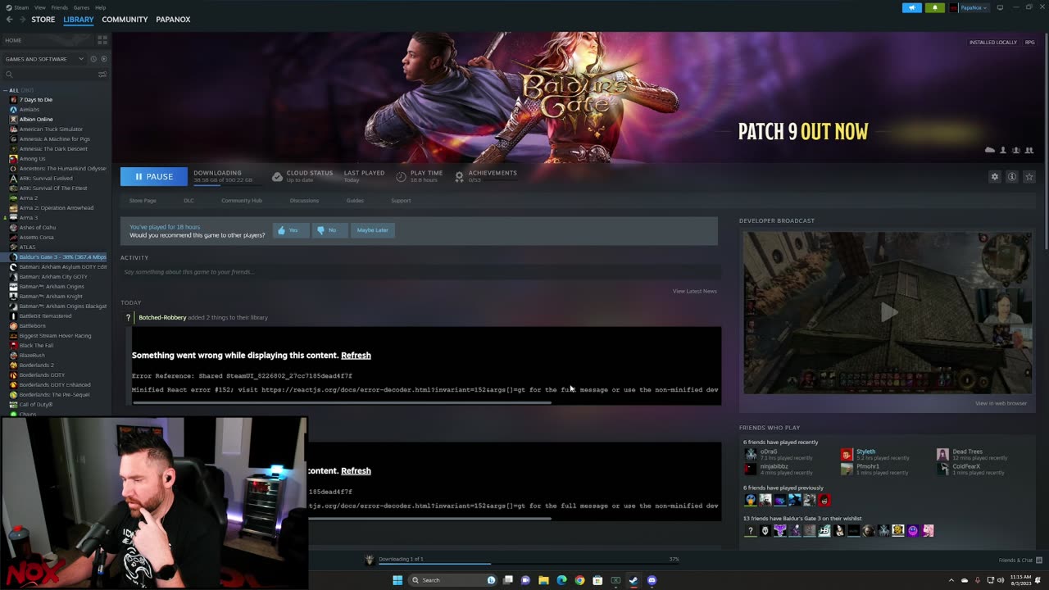Toggle ready-to-play filter icon in sidebar
The width and height of the screenshot is (1049, 590).
click(x=104, y=59)
